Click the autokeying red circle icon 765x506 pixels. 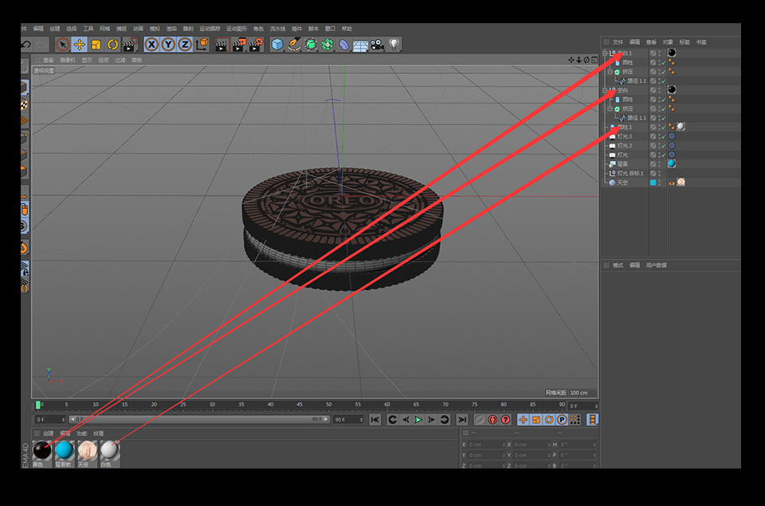coord(492,420)
